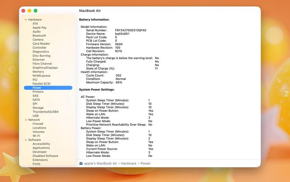This screenshot has height=182, width=290.
Task: Click the Cell Revision value 6215
Action: (118, 51)
